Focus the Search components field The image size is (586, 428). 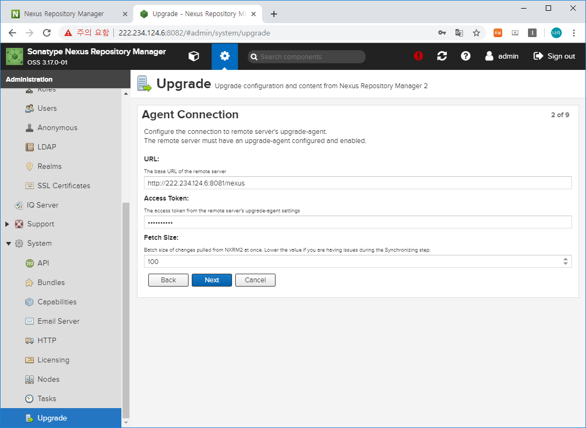[307, 57]
